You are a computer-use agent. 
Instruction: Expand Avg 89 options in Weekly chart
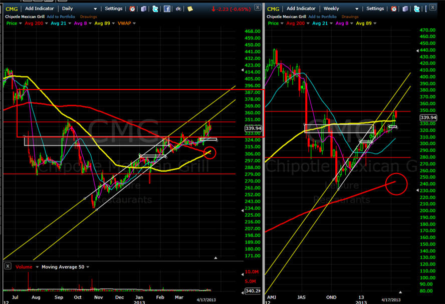click(x=375, y=23)
